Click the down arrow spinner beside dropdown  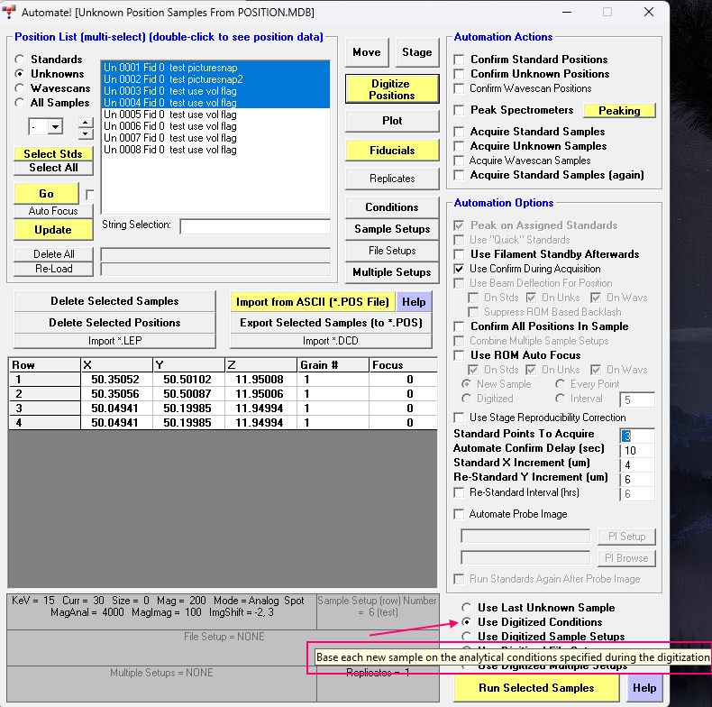pos(85,133)
